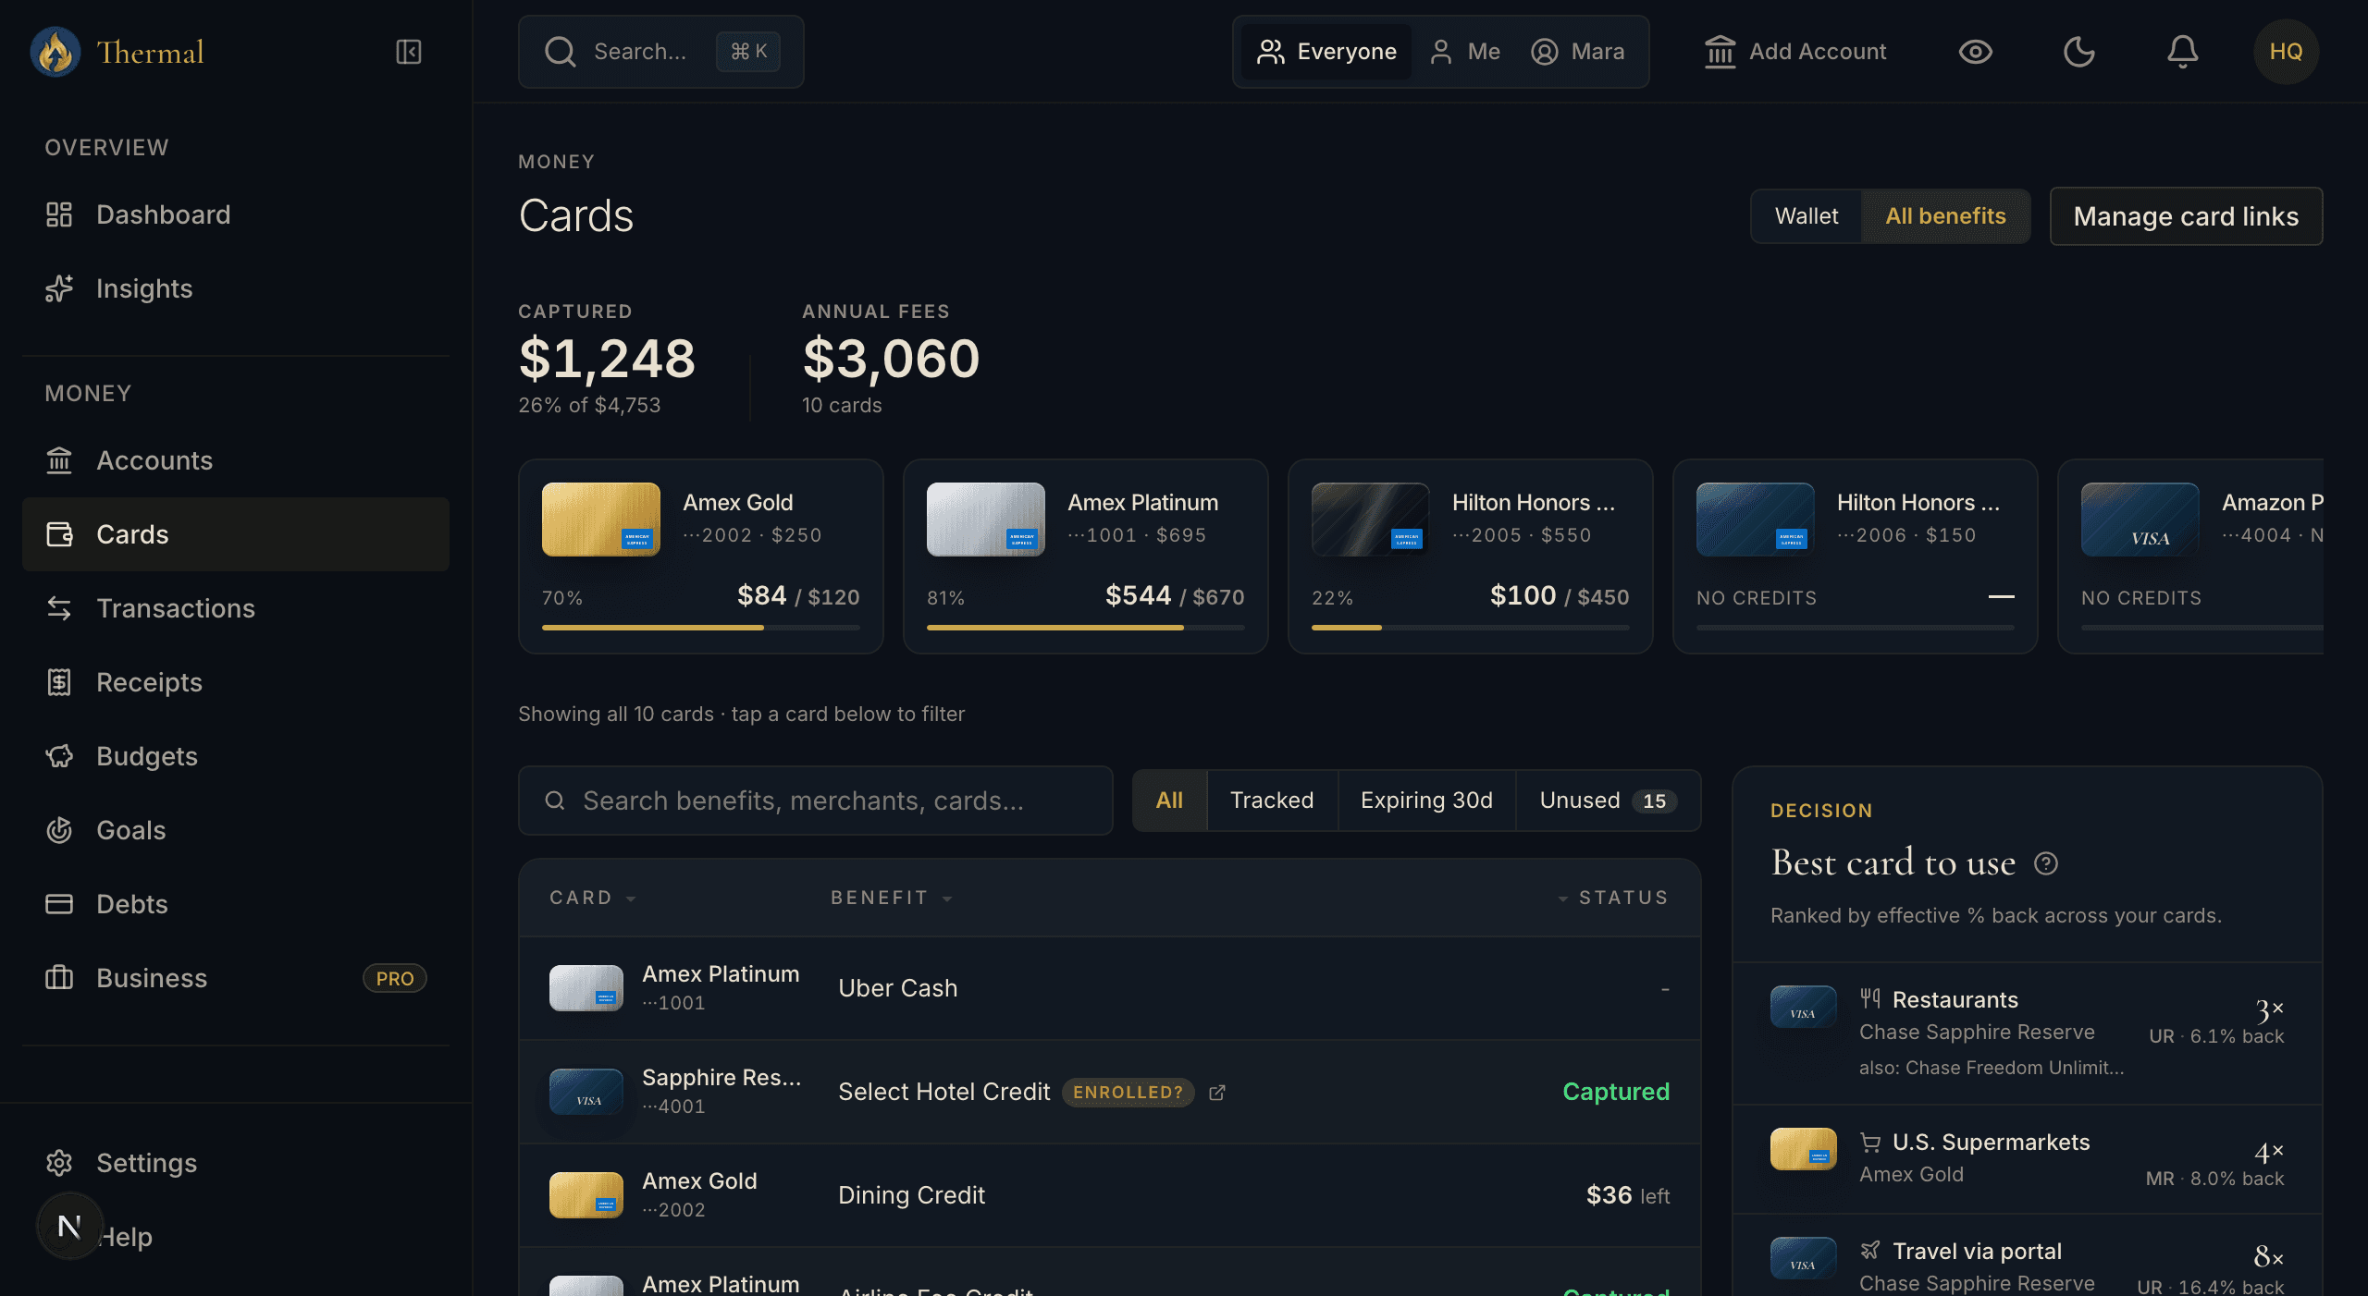This screenshot has height=1296, width=2368.
Task: Click the Hilton Honors ···2005 card image
Action: click(x=1371, y=520)
